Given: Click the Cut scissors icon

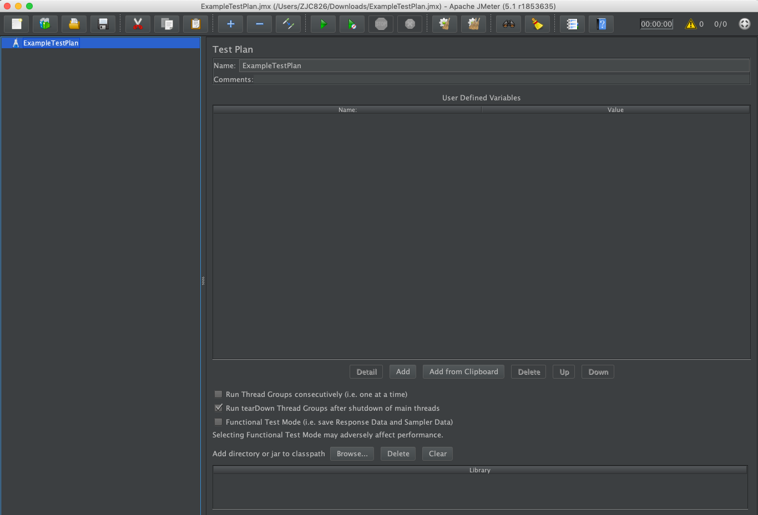Looking at the screenshot, I should [x=138, y=24].
